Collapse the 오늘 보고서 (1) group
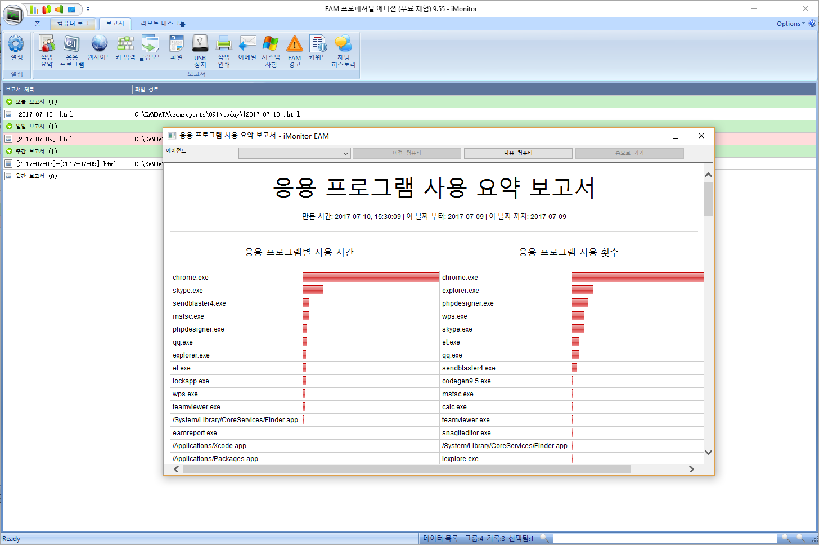Viewport: 819px width, 545px height. [9, 102]
